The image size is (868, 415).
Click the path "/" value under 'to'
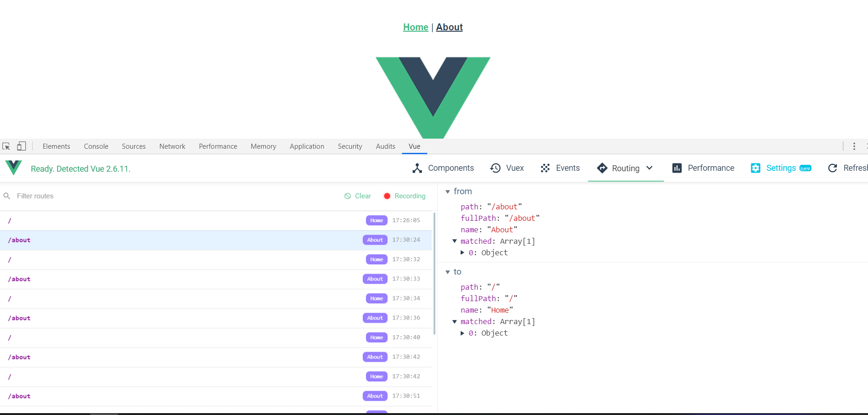493,287
